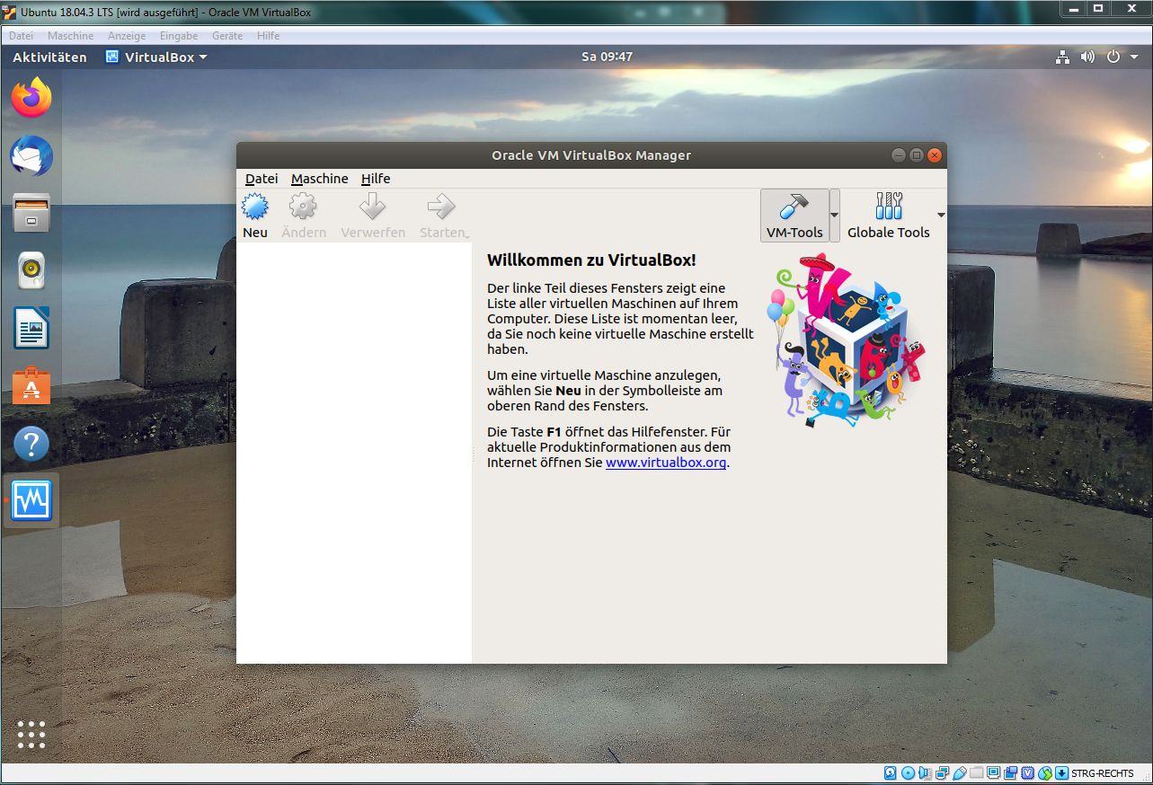Click the Neu toolbar icon
The height and width of the screenshot is (785, 1153).
tap(255, 207)
